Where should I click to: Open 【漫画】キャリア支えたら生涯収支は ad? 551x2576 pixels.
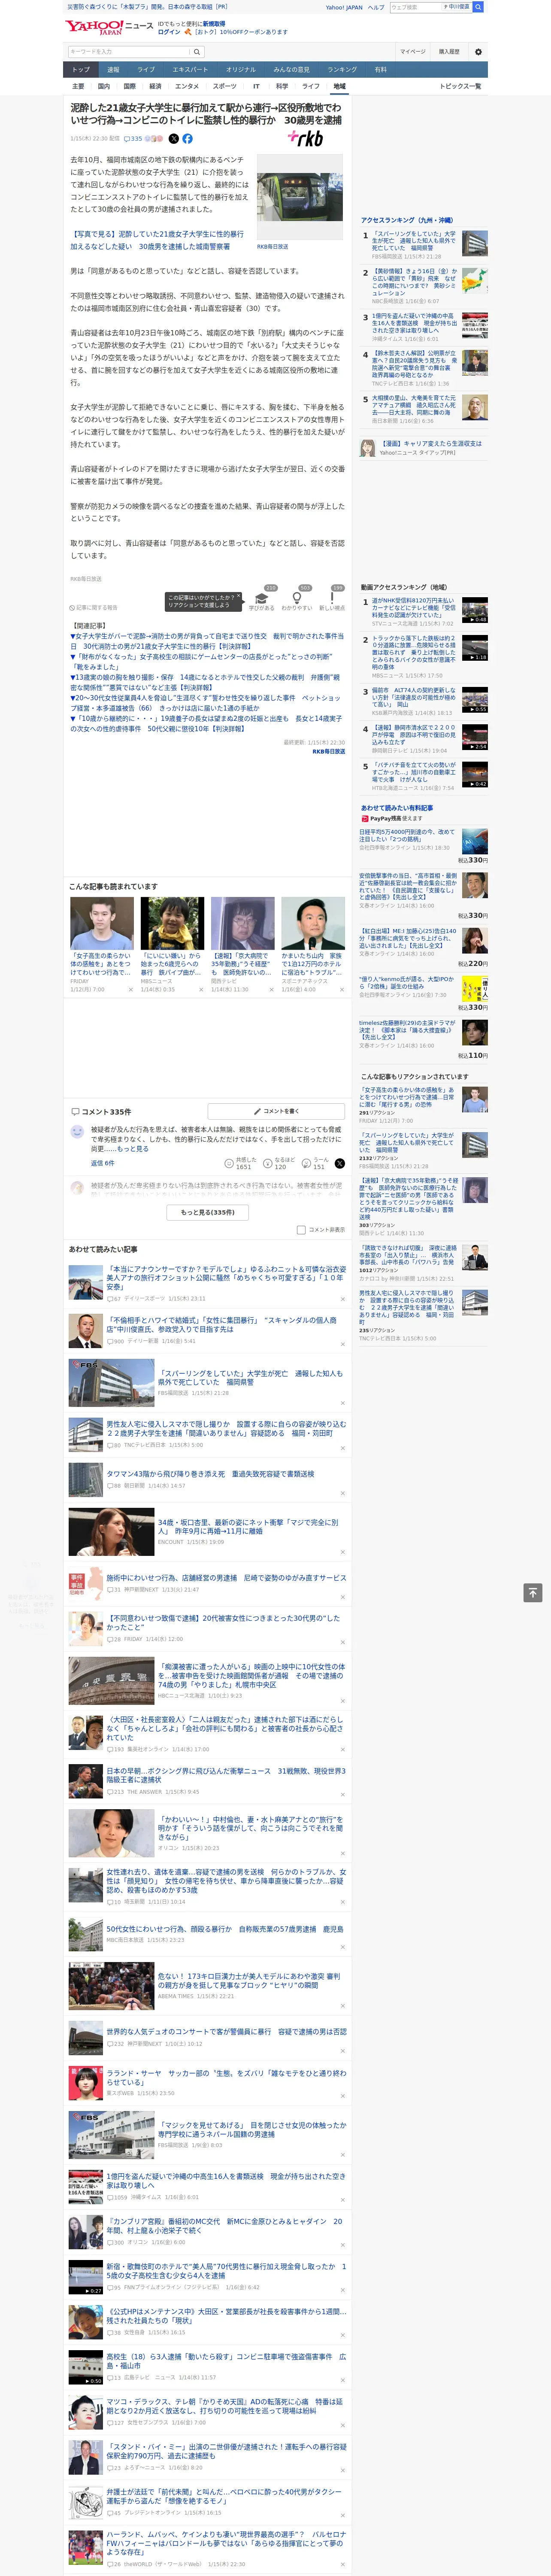(x=424, y=447)
